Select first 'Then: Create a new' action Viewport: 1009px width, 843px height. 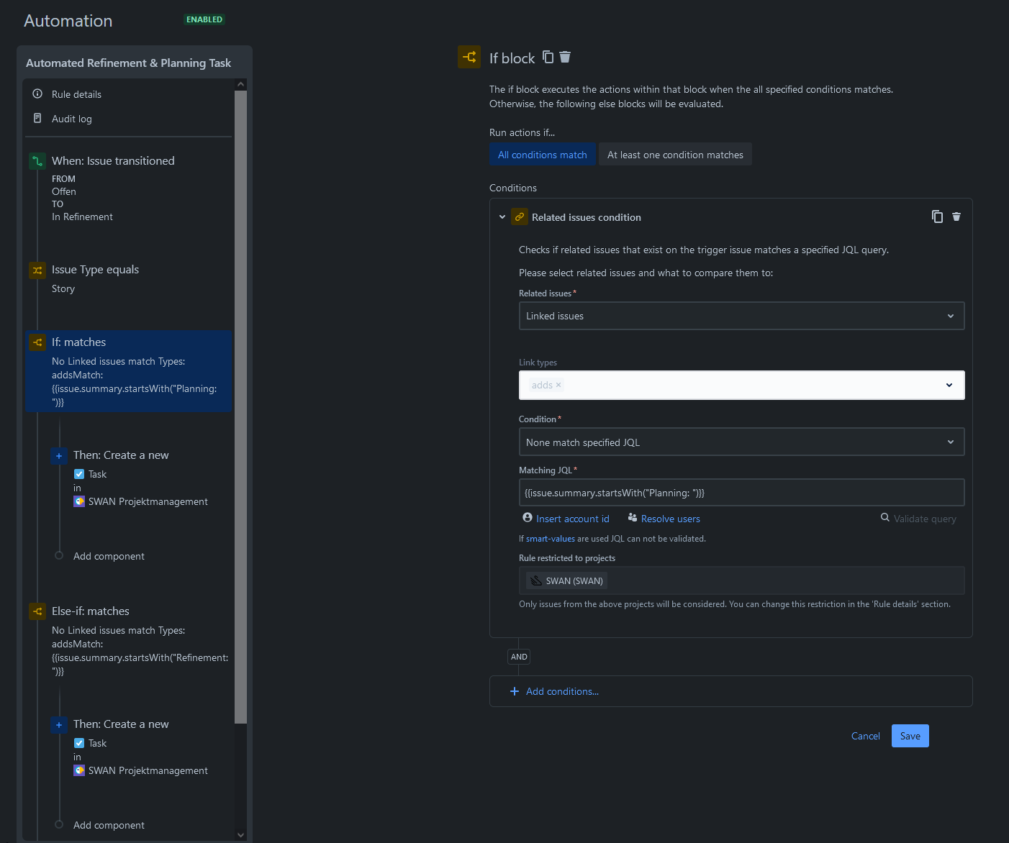[121, 455]
